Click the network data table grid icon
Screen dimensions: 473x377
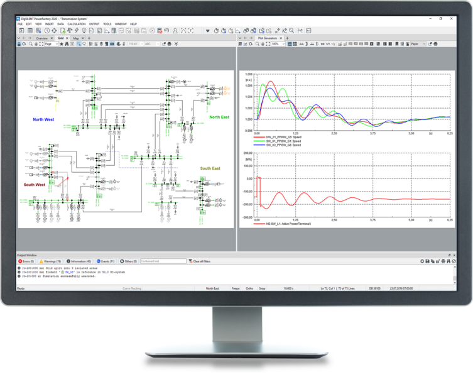30,31
